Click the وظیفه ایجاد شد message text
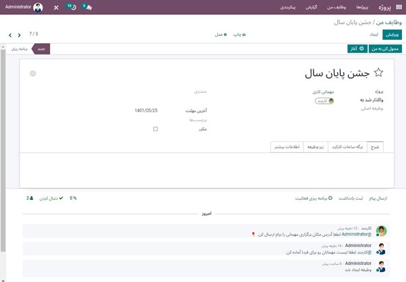The height and width of the screenshot is (282, 406). [358, 270]
